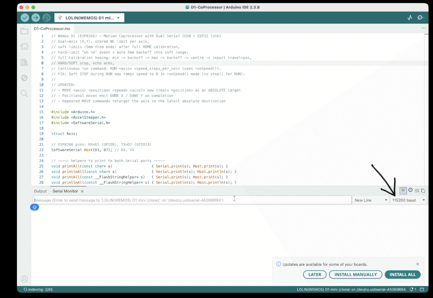Toggle autoscroll in the Serial Monitor
433x298 pixels.
tap(403, 190)
